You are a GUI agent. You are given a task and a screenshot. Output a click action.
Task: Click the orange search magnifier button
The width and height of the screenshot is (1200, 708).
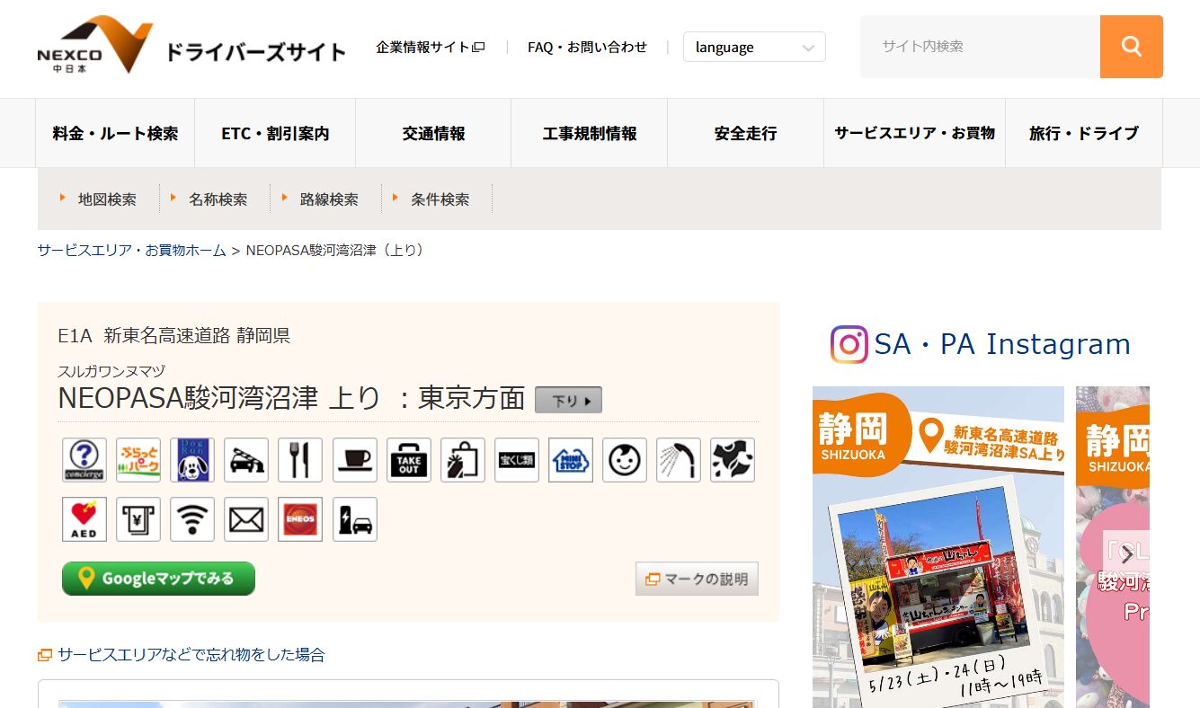(x=1132, y=47)
